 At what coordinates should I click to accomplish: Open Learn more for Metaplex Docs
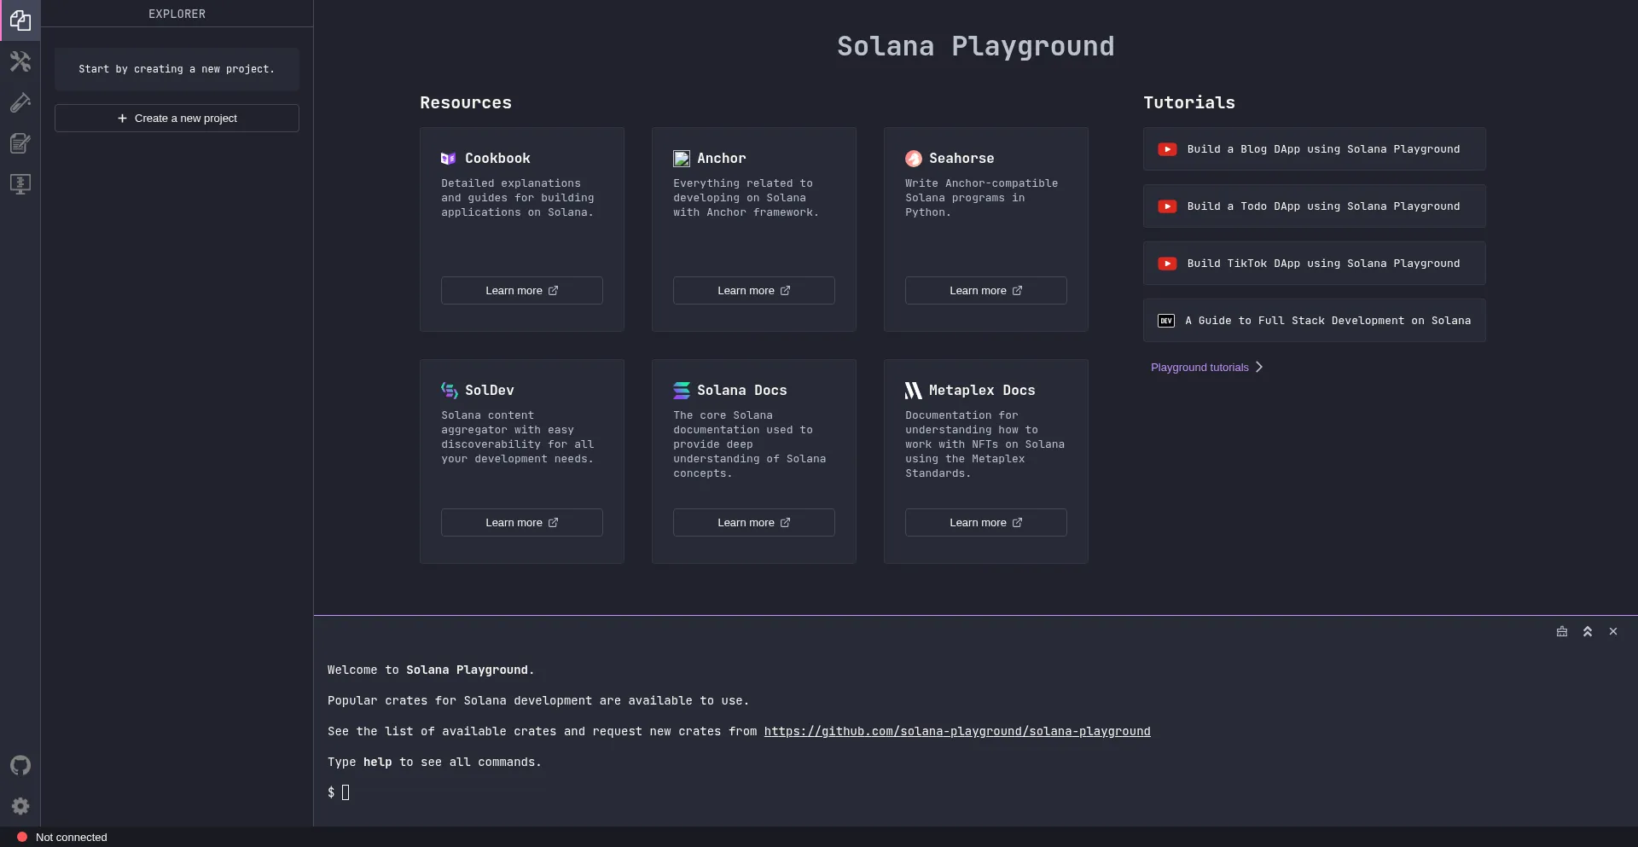[985, 523]
